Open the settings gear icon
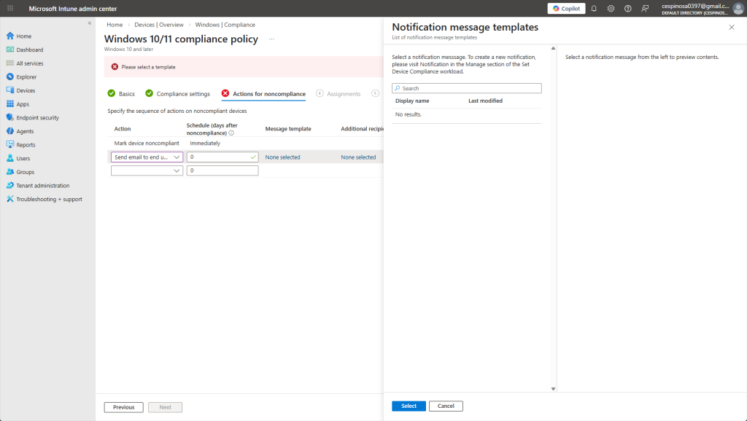 pyautogui.click(x=611, y=9)
